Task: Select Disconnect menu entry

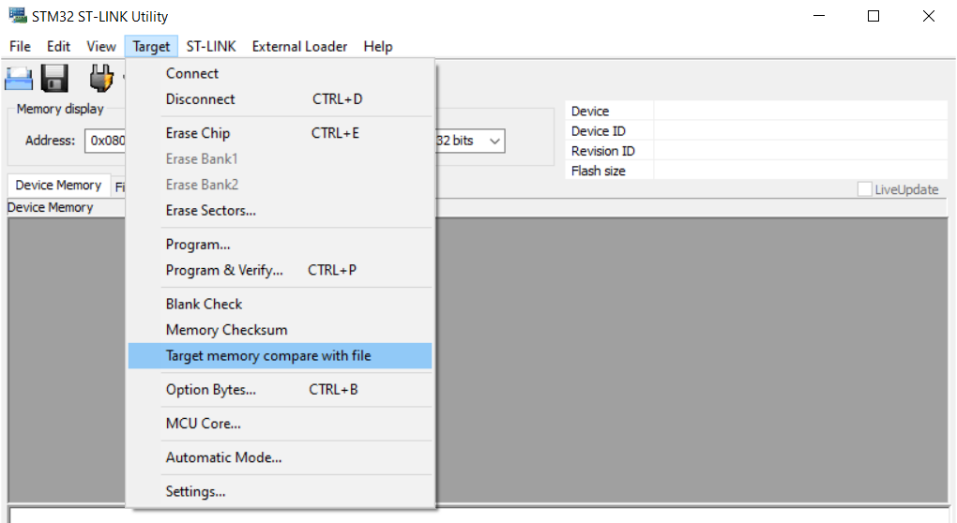Action: [281, 98]
